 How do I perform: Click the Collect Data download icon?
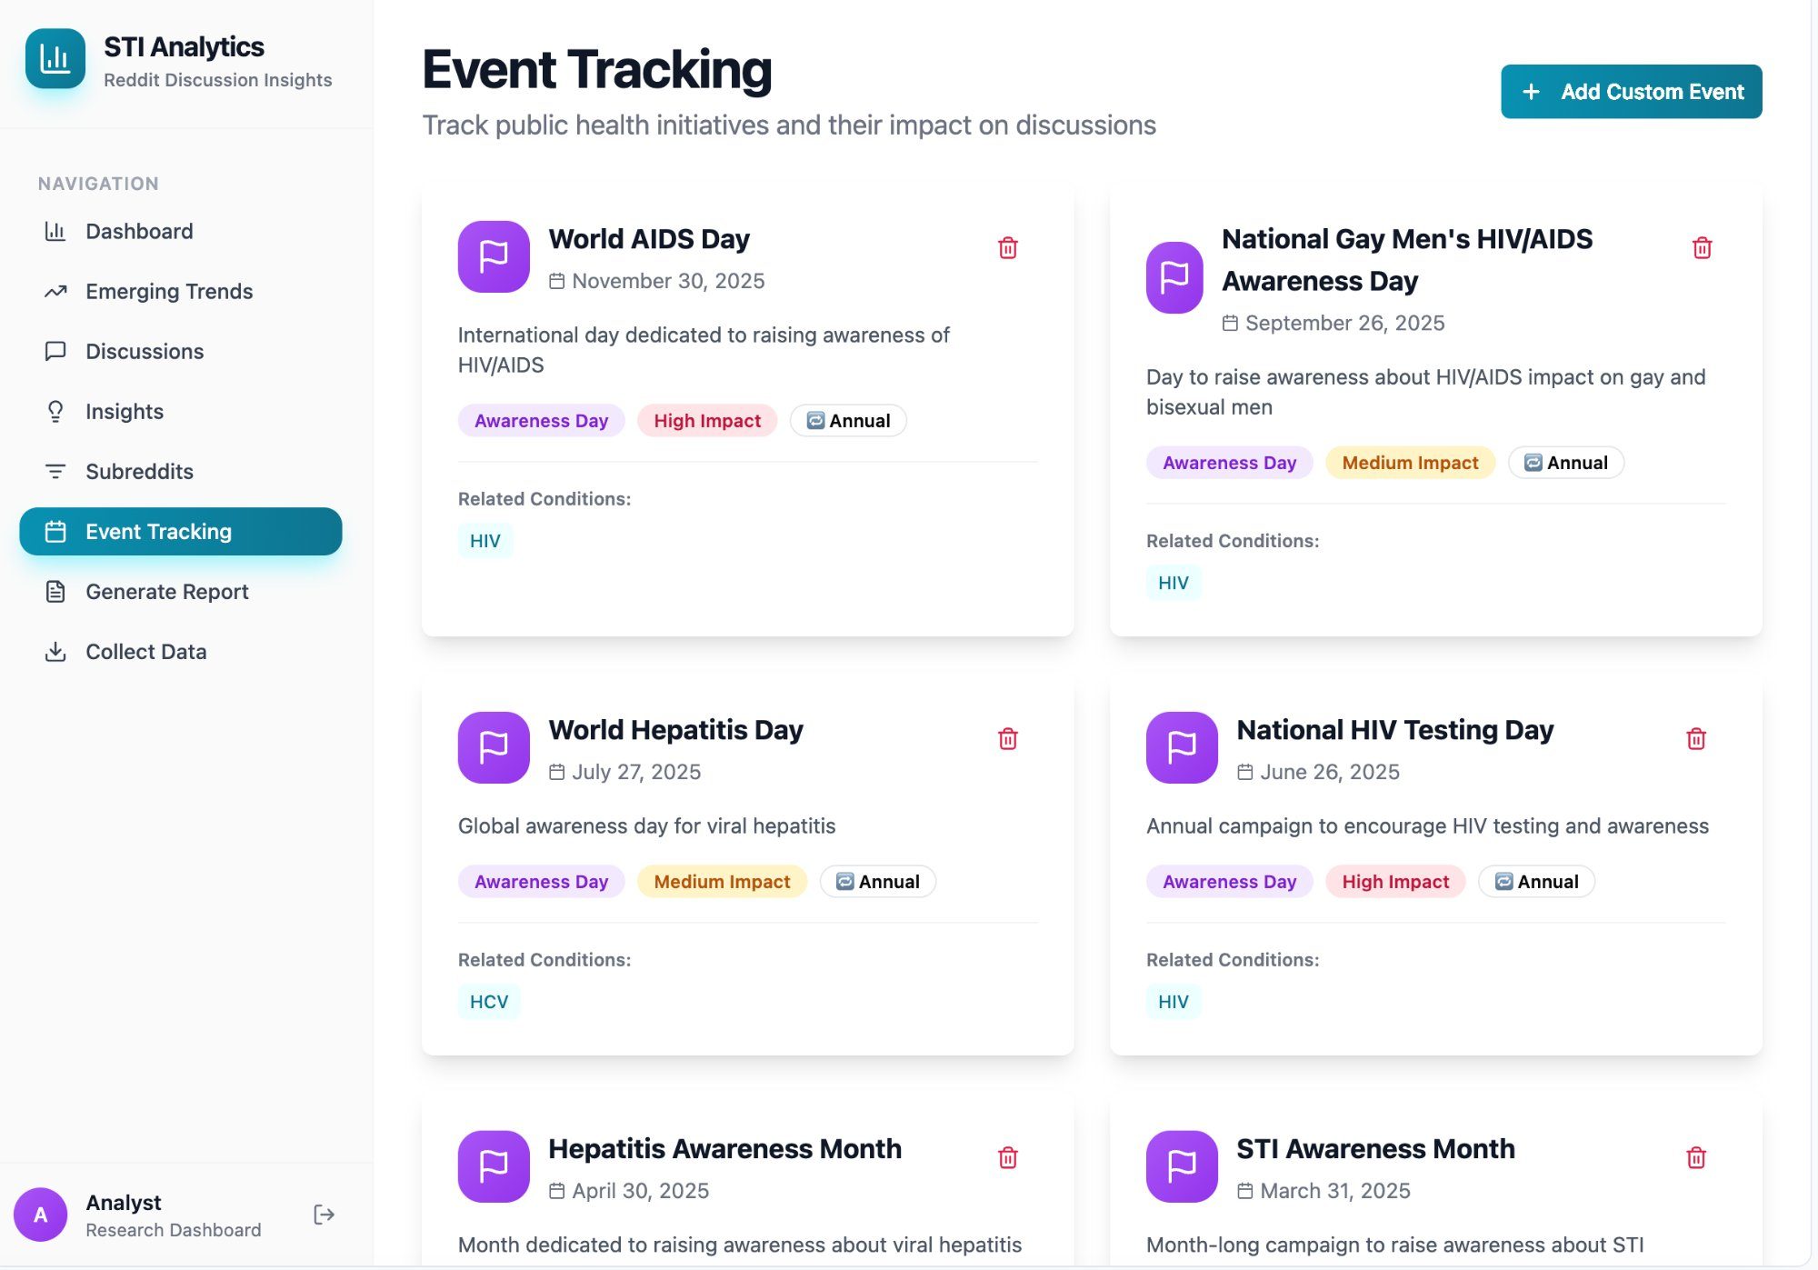(x=55, y=651)
